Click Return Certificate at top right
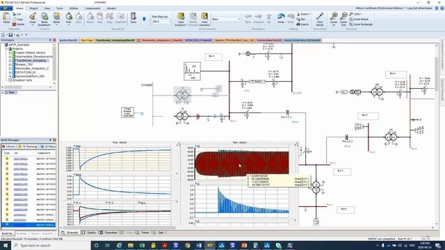Image resolution: width=445 pixels, height=250 pixels. (x=379, y=8)
